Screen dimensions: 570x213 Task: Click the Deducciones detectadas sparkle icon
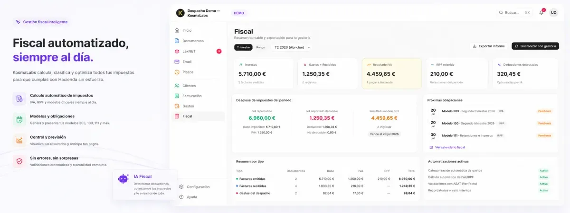(499, 64)
